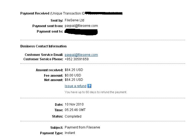The height and width of the screenshot is (137, 189).
Task: Click the Customer Service Email paypal@fileserve.com link
Action: [81, 55]
